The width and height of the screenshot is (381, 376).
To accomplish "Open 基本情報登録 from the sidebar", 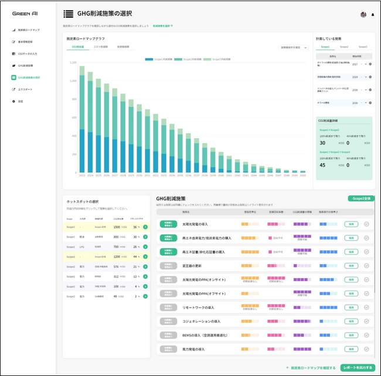I will tap(26, 42).
